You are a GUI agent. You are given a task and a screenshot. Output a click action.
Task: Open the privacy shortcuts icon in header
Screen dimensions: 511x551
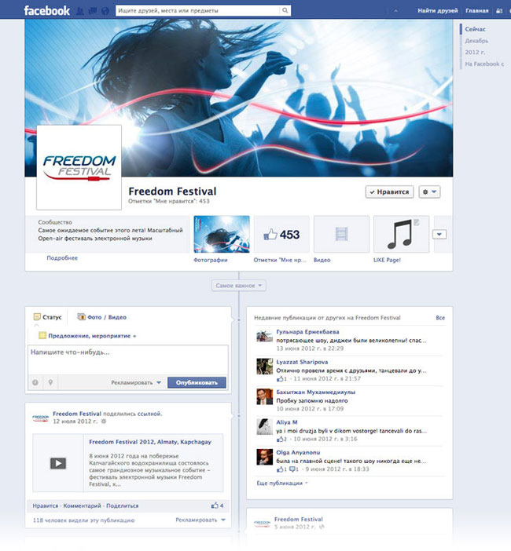coord(499,11)
